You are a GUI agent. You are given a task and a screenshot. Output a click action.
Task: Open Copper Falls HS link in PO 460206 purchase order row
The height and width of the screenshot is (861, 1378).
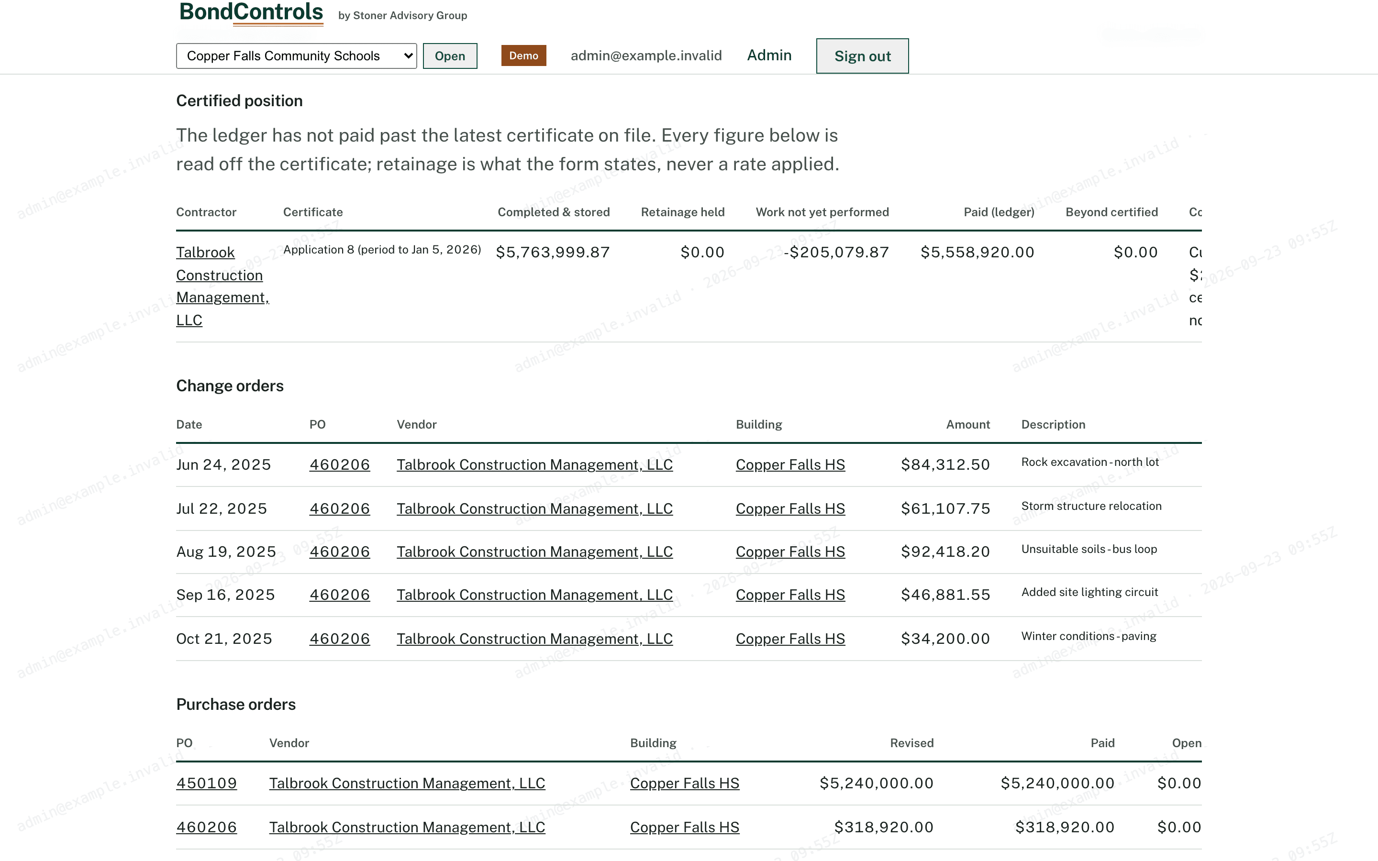(x=684, y=828)
